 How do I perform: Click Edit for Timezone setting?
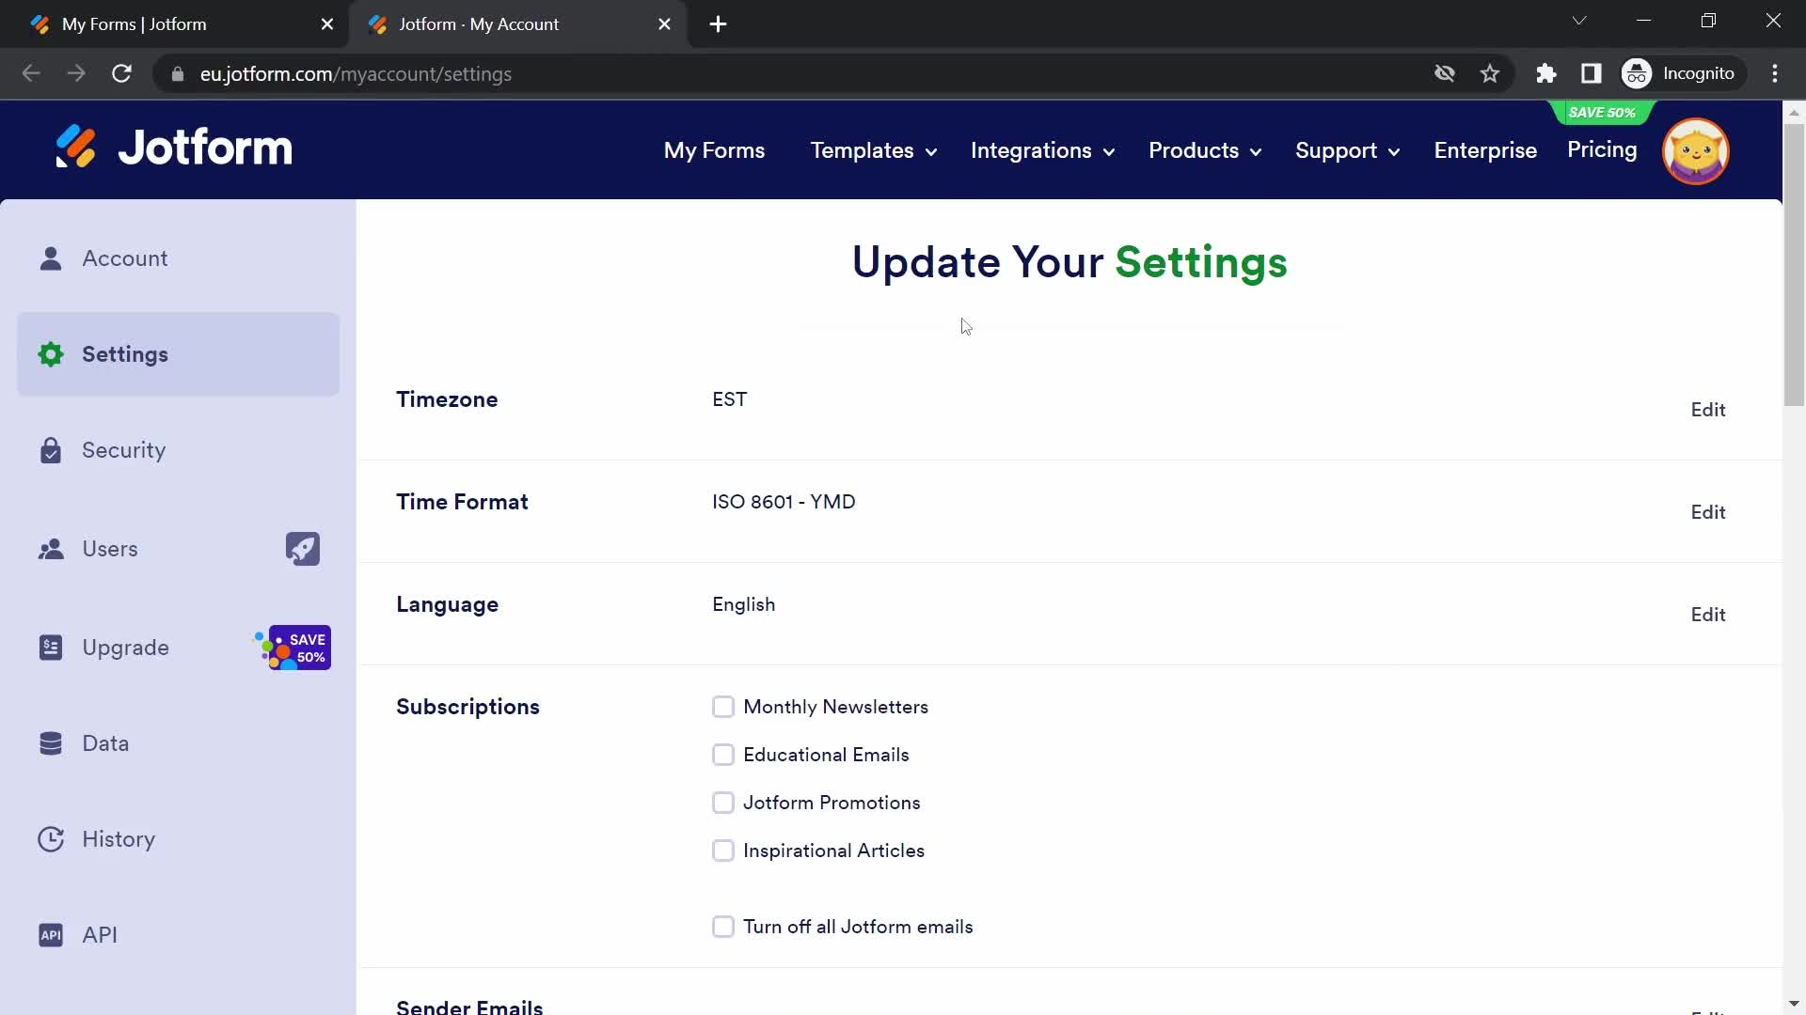click(x=1709, y=410)
